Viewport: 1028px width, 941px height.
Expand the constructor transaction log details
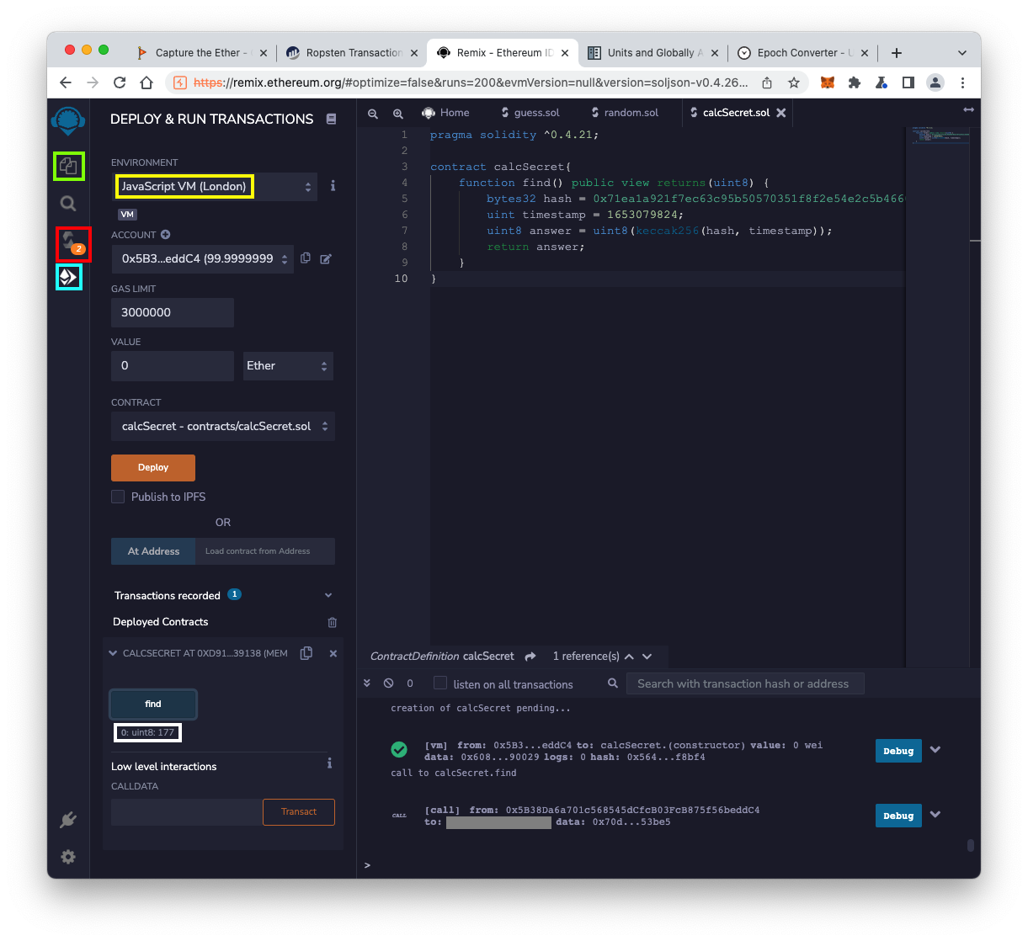(935, 750)
